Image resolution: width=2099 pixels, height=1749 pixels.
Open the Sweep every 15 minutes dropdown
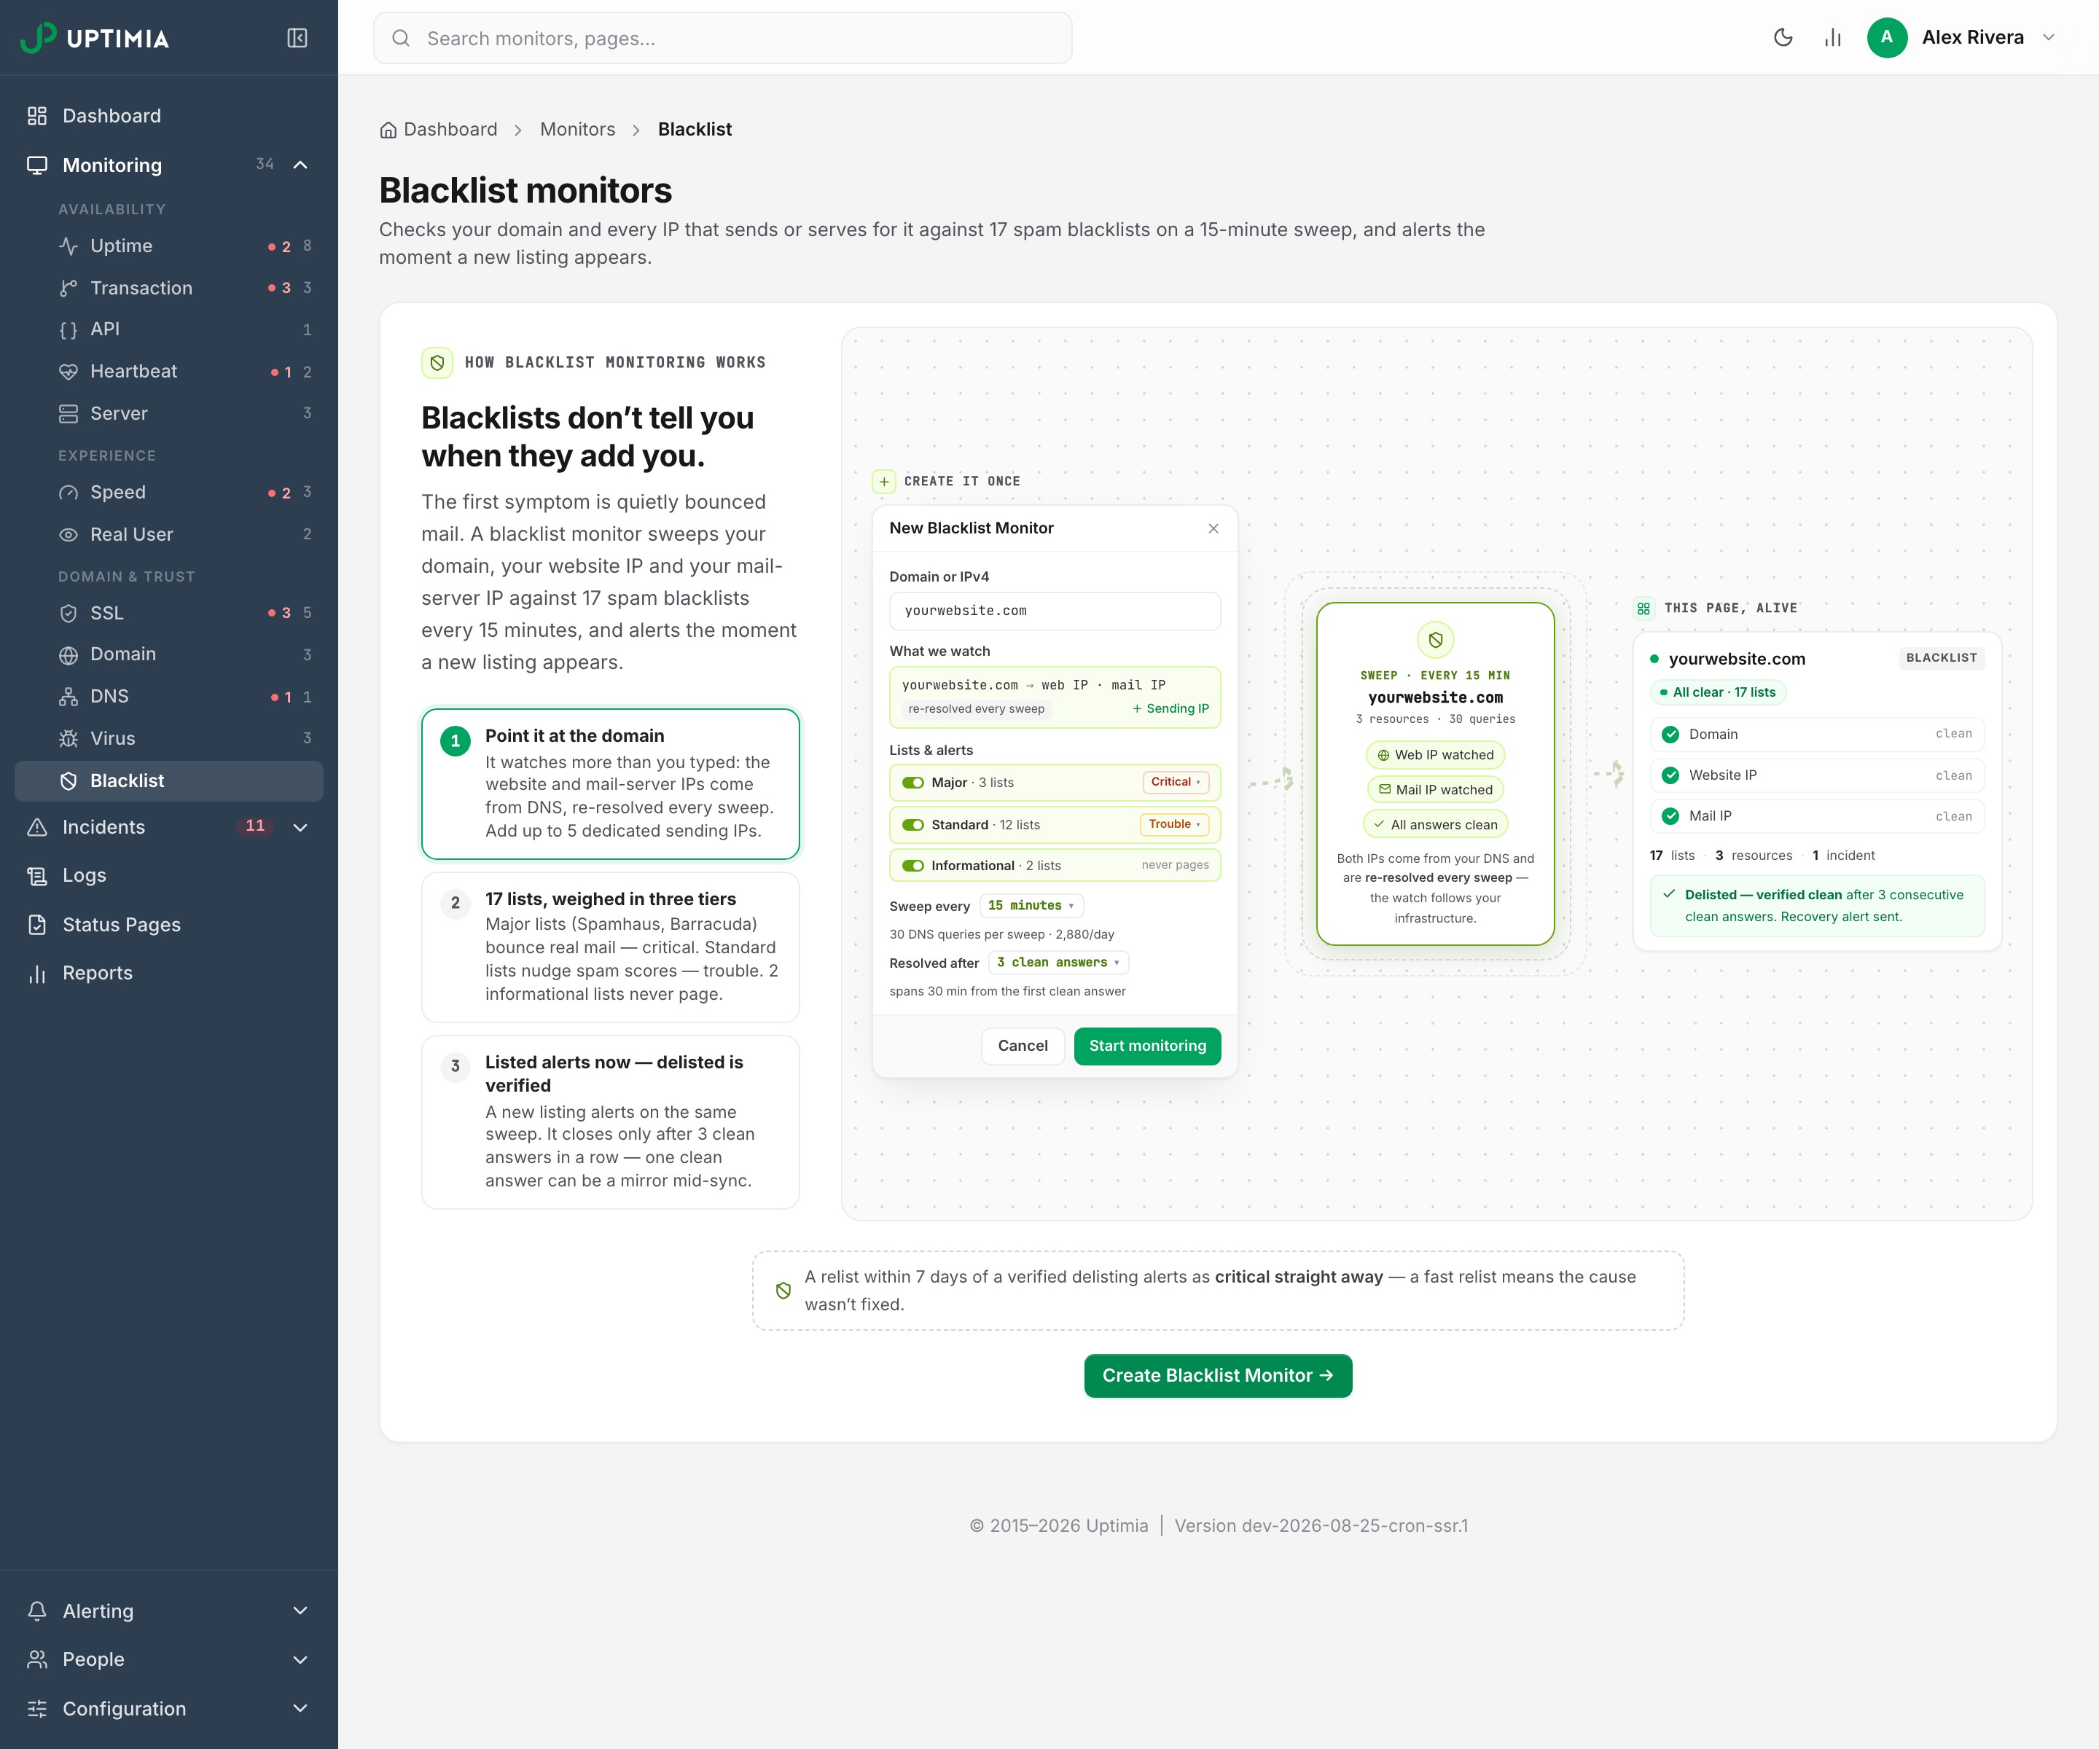1031,906
